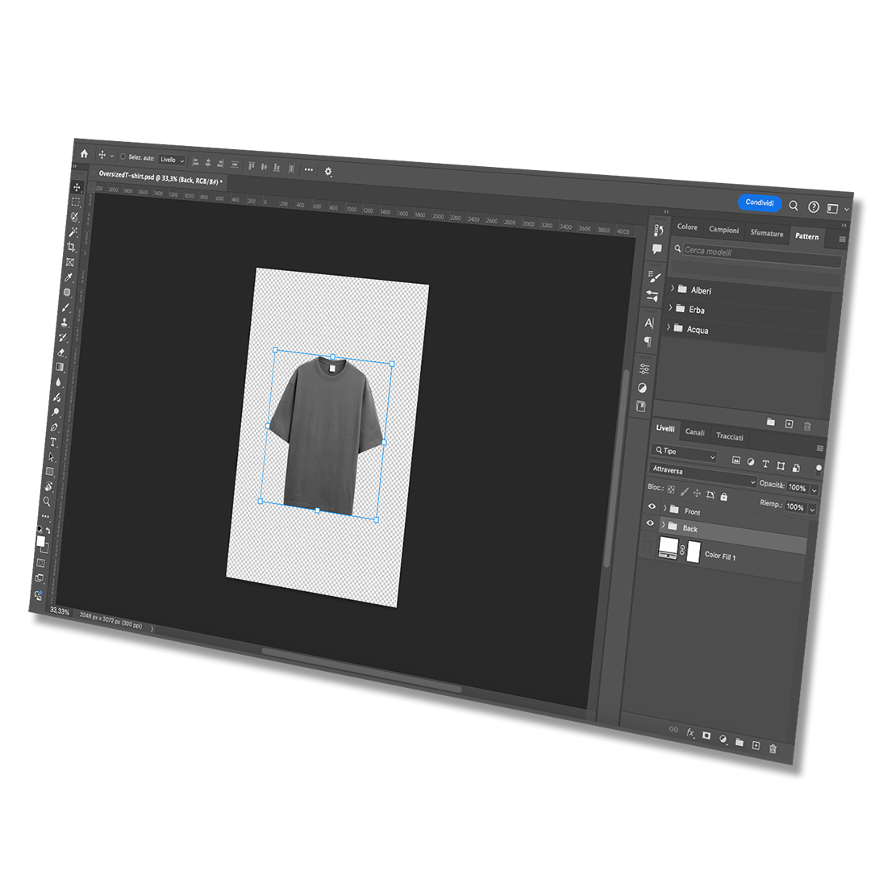Expand the Alberi pattern folder
Image resolution: width=871 pixels, height=871 pixels.
(671, 286)
